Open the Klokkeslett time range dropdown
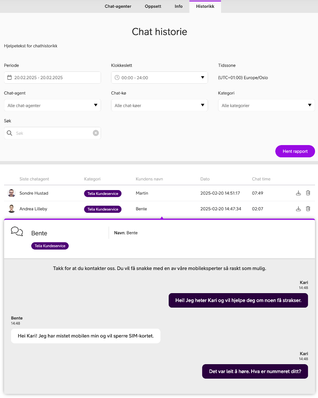 159,77
